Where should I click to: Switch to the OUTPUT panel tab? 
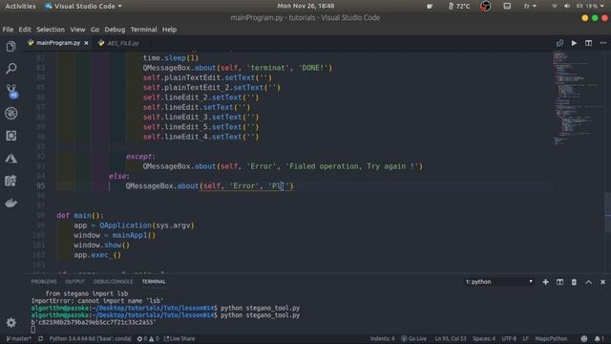click(74, 282)
